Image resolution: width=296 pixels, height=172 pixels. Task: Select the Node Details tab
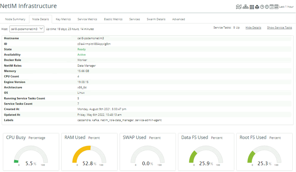click(41, 19)
